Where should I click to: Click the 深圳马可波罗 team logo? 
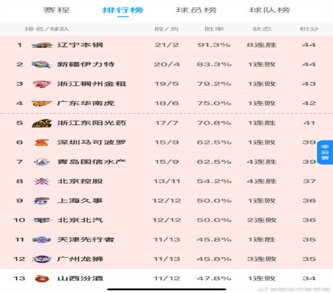point(42,143)
